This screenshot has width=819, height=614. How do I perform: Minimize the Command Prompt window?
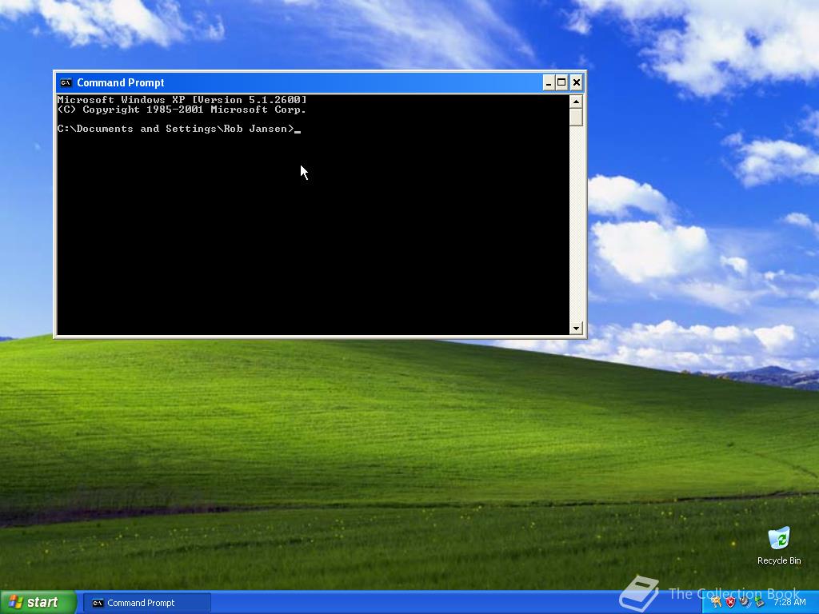click(549, 82)
